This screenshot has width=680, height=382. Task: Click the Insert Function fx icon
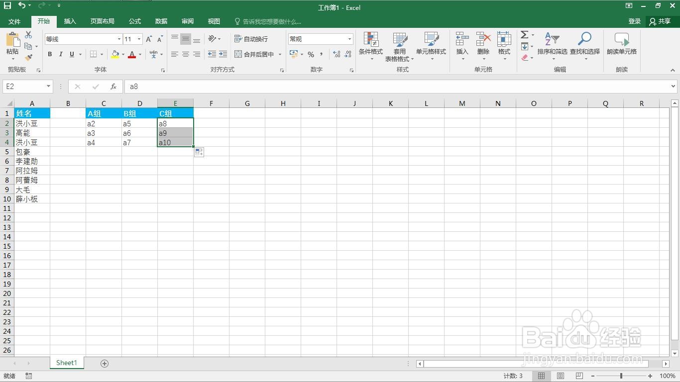[113, 86]
